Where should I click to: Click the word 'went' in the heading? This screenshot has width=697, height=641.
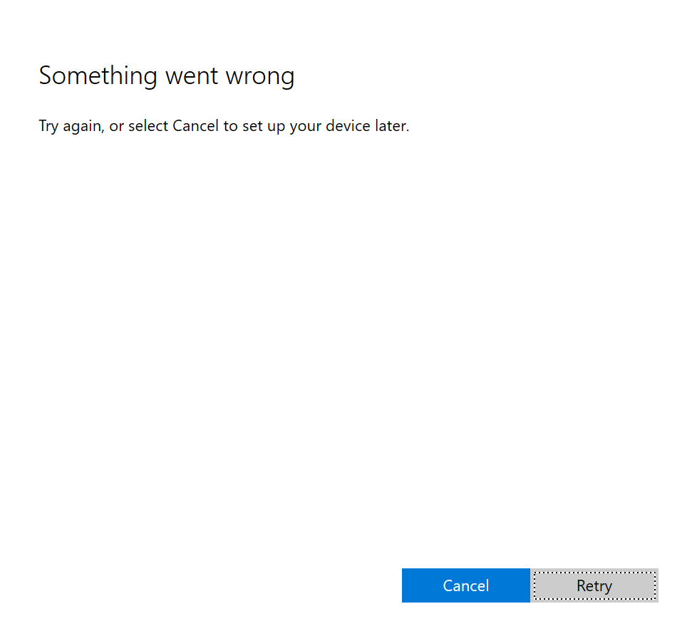click(x=192, y=77)
